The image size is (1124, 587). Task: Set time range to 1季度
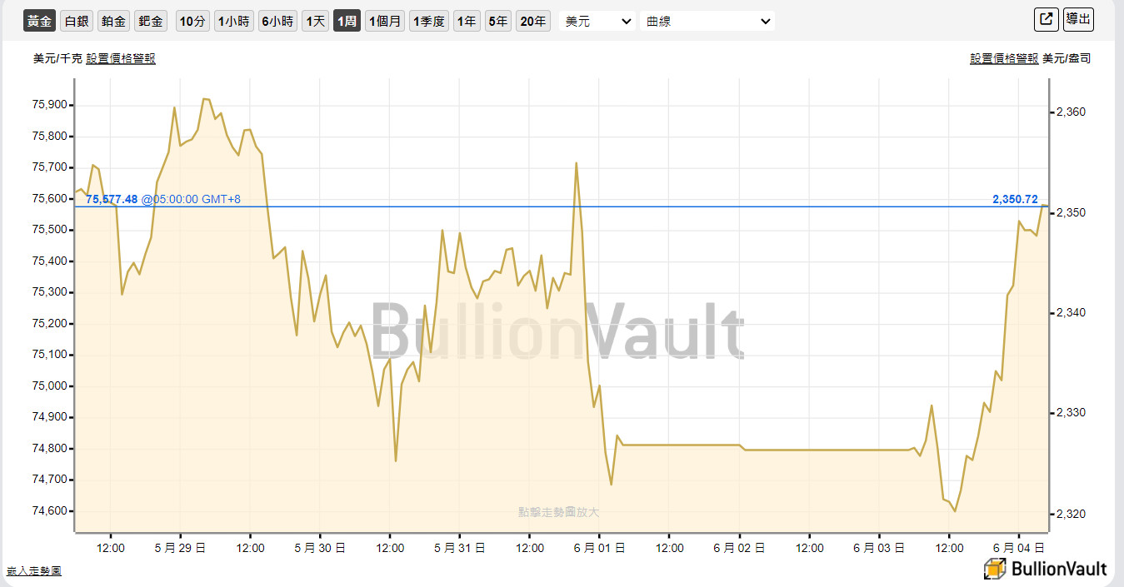[429, 21]
